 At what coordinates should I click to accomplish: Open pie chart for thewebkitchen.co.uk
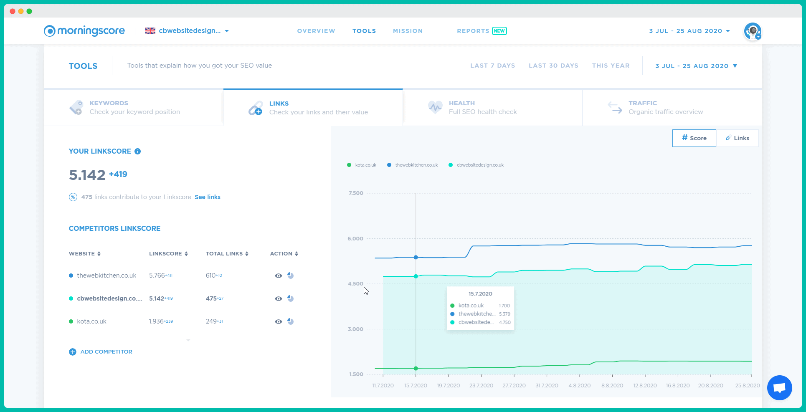291,276
